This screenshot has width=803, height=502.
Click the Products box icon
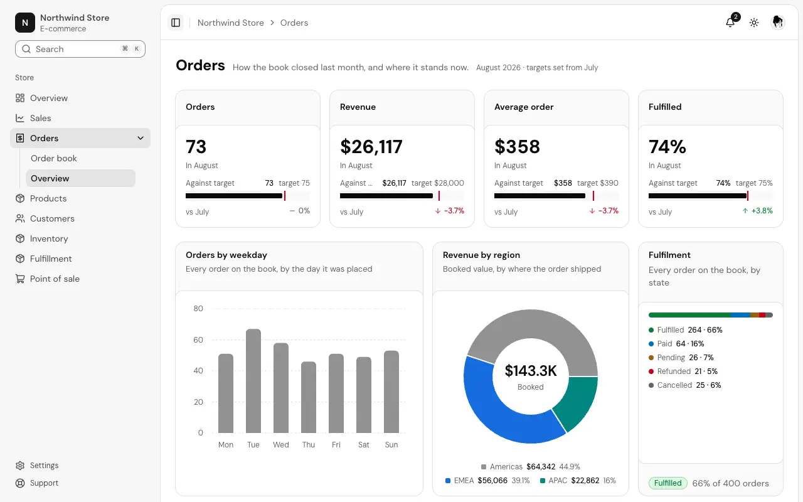(x=20, y=198)
